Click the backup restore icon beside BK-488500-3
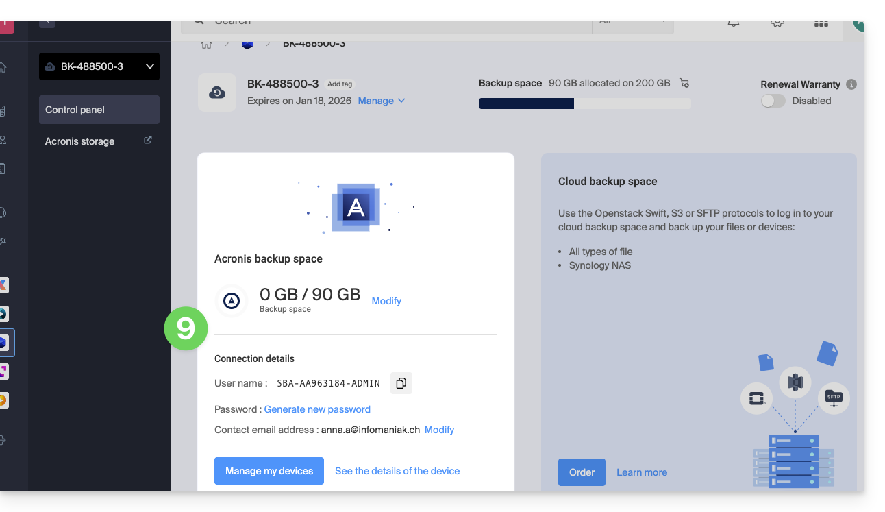Viewport: 885px width, 512px height. tap(217, 93)
